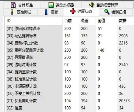Click data value 34 for temperature
134x112 pixels.
[121, 108]
